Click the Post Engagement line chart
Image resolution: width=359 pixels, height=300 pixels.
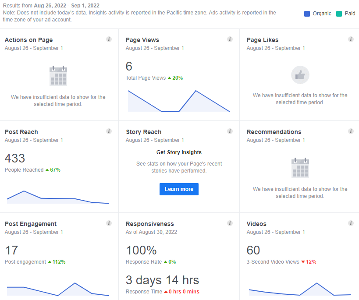click(x=58, y=289)
